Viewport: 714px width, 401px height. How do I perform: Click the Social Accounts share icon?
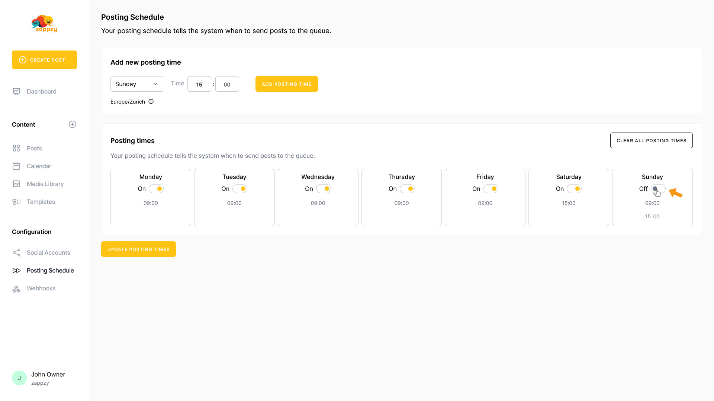pos(16,252)
